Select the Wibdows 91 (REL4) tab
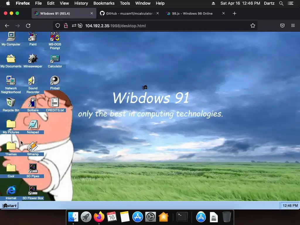Screen dimensions: 300x225 tap(64, 13)
